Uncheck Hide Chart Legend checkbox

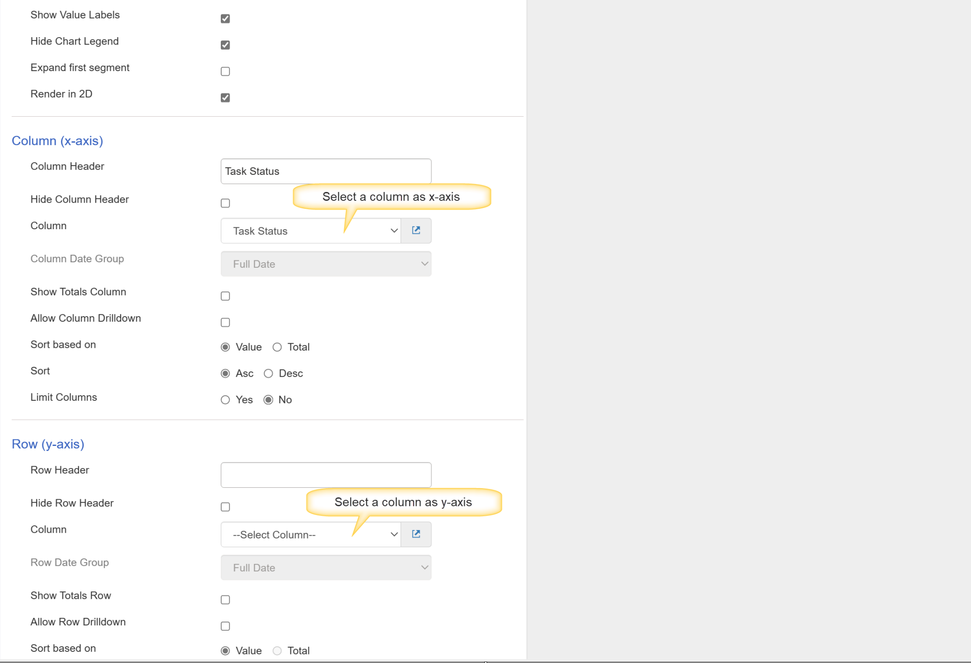click(x=225, y=45)
